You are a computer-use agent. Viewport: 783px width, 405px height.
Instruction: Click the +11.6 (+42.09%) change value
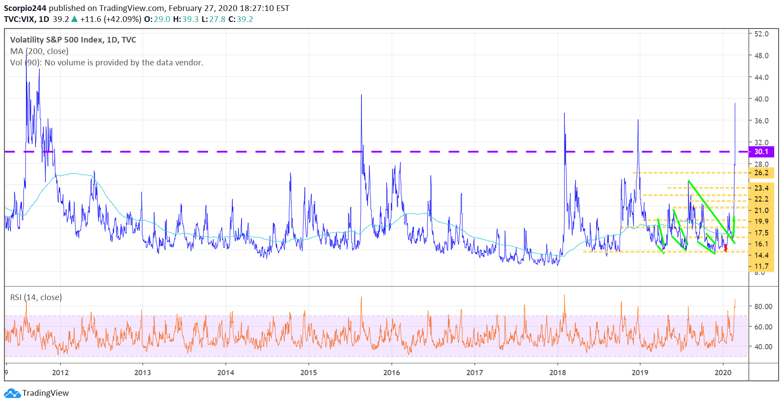111,19
